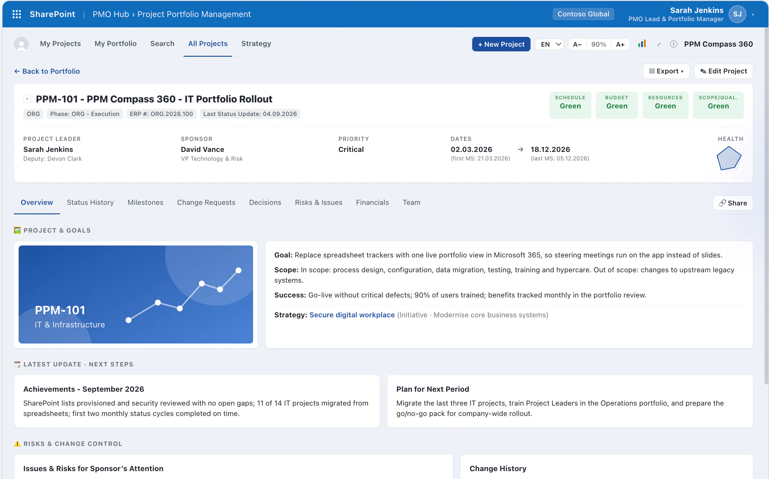Open the Strategy nav tab
The image size is (769, 479).
(x=256, y=44)
